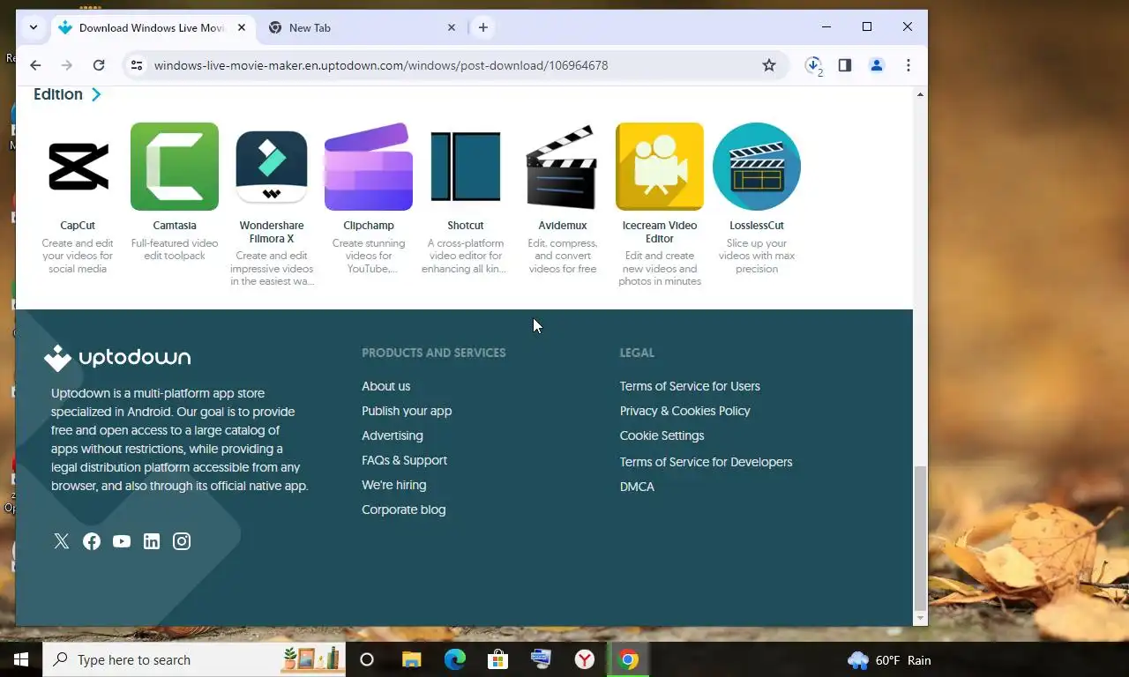Open Terms of Service for Developers
This screenshot has height=677, width=1129.
click(706, 462)
